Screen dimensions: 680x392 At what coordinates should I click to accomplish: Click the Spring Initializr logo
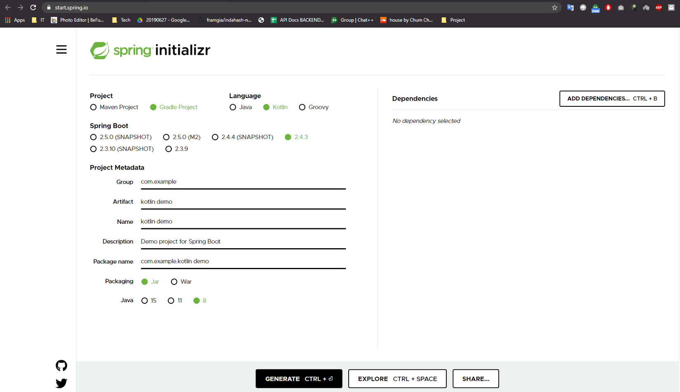[x=150, y=50]
